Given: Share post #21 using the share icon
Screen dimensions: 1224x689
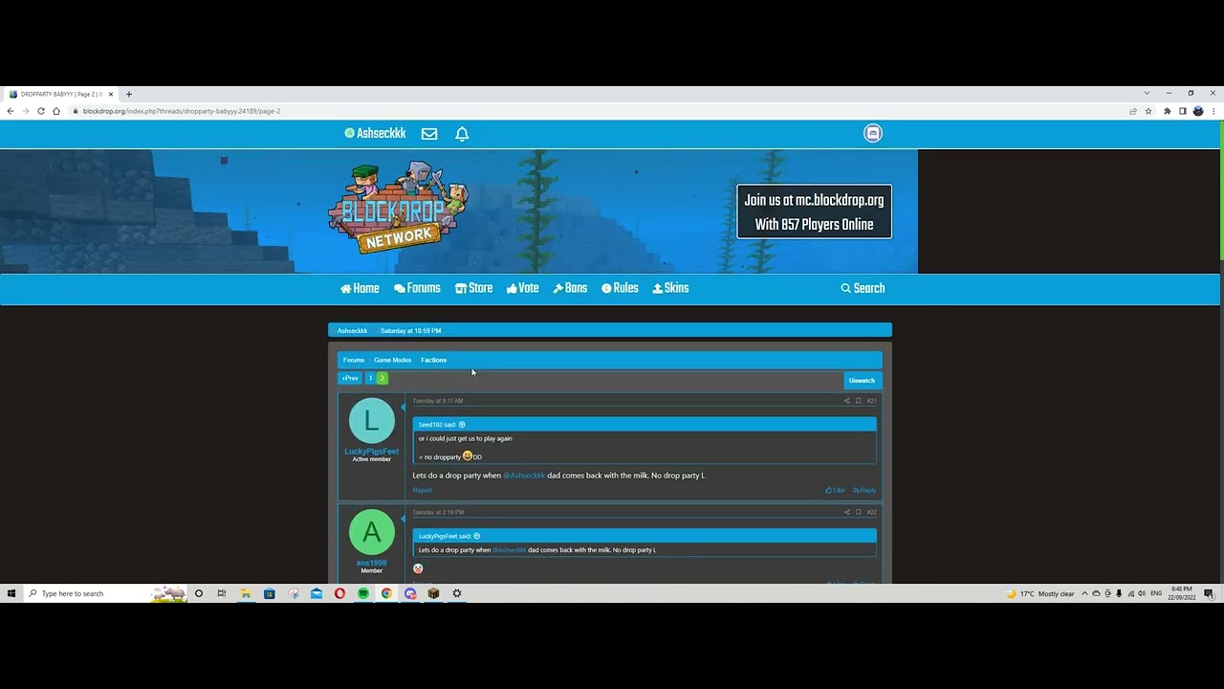Looking at the screenshot, I should [846, 401].
